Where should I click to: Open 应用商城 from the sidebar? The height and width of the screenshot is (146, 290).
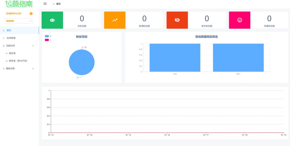11,38
